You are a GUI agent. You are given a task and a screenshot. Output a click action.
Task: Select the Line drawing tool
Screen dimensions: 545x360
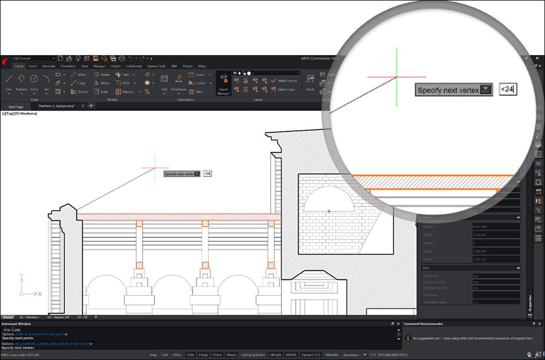pos(9,82)
